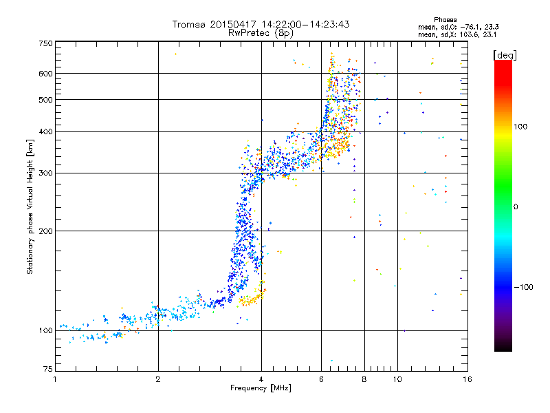The image size is (550, 413).
Task: Click the y-axis tick label '500'
Action: tap(45, 100)
